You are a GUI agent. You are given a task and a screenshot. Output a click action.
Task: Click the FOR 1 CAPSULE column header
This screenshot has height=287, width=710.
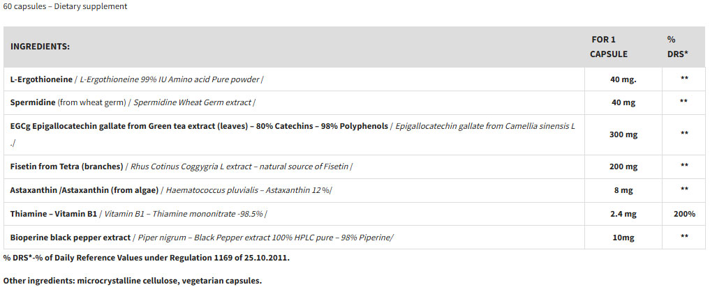[608, 47]
